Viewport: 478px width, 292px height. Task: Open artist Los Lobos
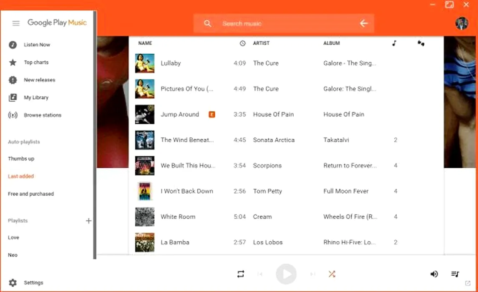[x=268, y=242]
